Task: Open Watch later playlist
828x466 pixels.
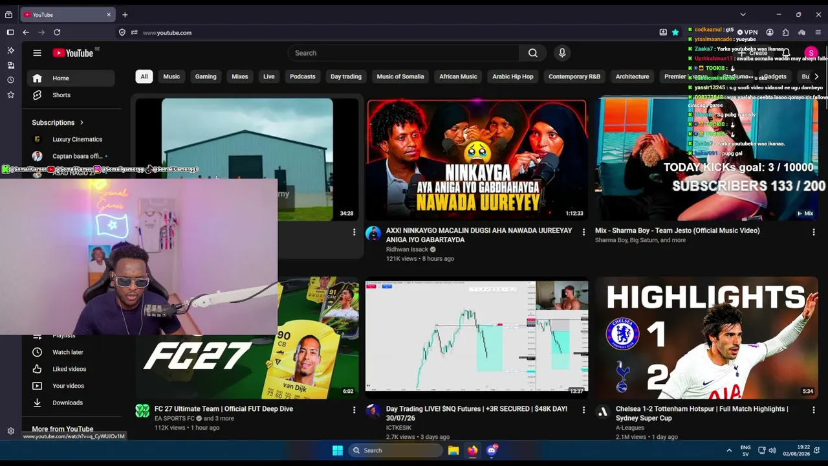Action: tap(71, 352)
